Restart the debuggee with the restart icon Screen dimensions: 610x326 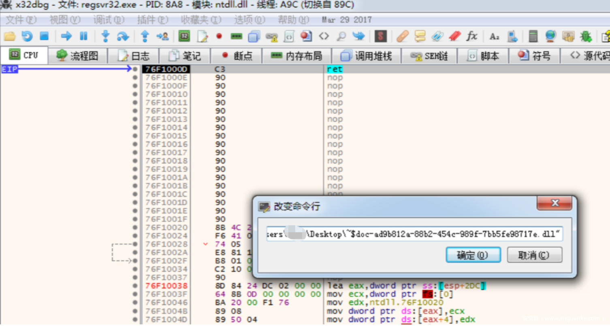(x=27, y=36)
